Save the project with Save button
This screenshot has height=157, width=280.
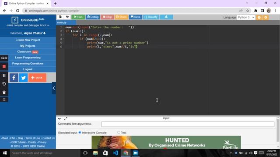click(x=136, y=17)
